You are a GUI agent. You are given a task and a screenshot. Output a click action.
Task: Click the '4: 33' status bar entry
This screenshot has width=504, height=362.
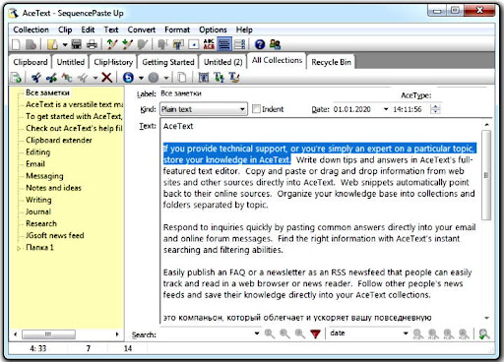(x=38, y=348)
